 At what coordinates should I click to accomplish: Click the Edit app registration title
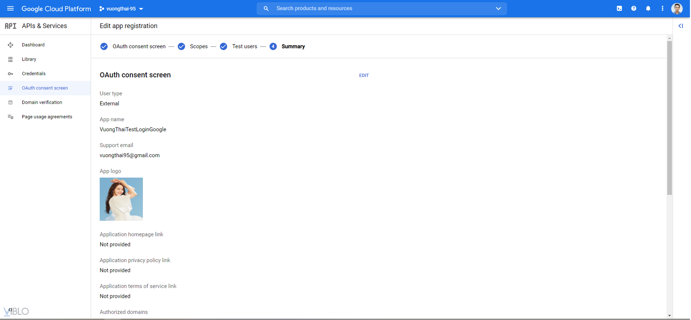pos(129,26)
